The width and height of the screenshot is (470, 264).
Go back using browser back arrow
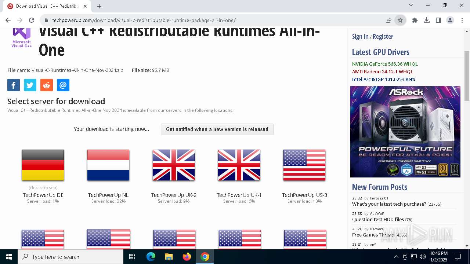pyautogui.click(x=8, y=20)
